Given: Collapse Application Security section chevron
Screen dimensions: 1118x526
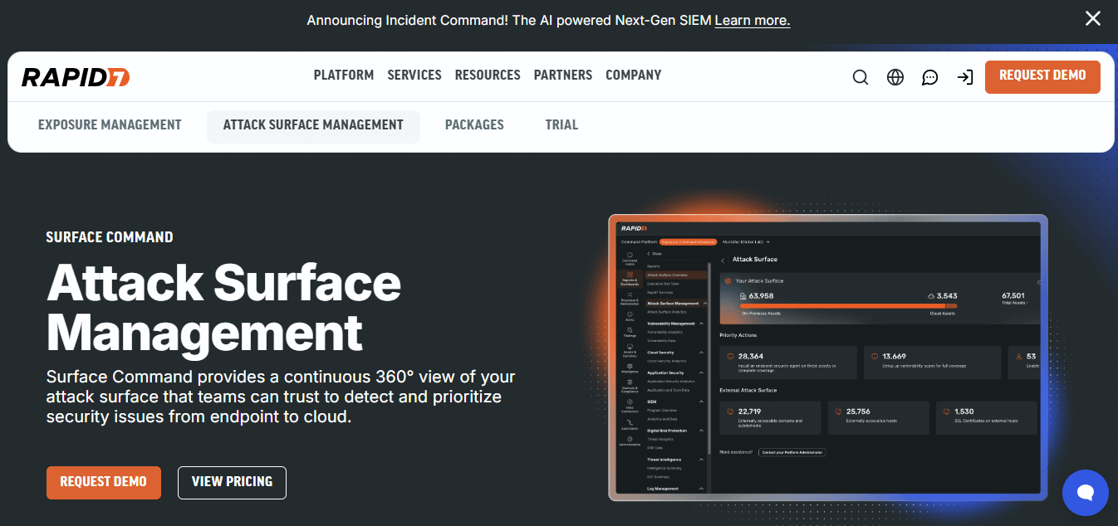Looking at the screenshot, I should tap(702, 373).
